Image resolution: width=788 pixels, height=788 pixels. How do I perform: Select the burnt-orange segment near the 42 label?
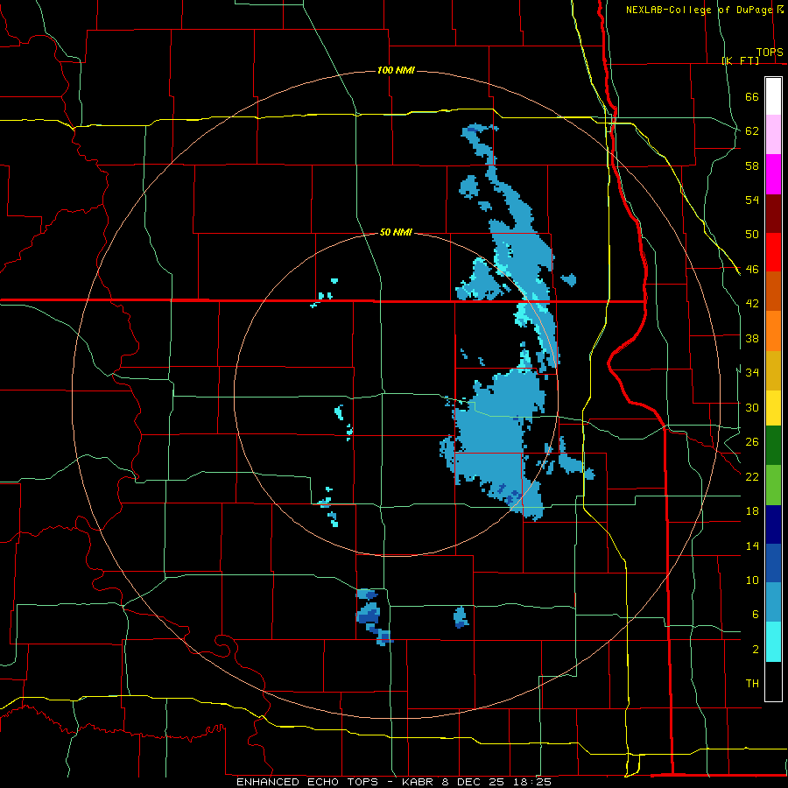pos(773,291)
